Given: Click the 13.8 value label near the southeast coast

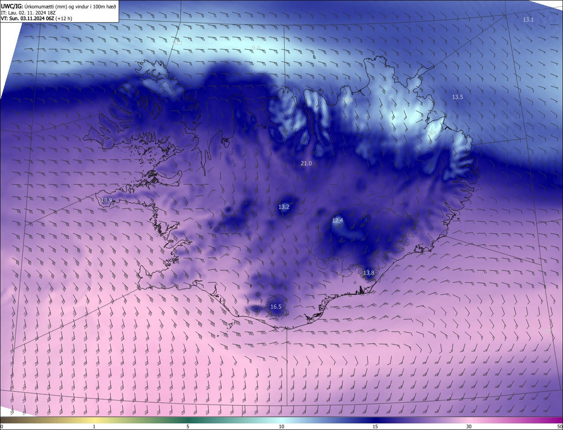Looking at the screenshot, I should (x=369, y=273).
